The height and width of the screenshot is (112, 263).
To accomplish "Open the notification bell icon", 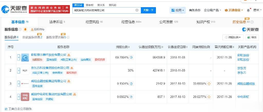I will coord(248,10).
